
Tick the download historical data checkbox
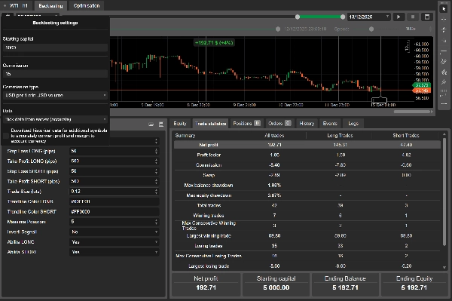point(6,136)
